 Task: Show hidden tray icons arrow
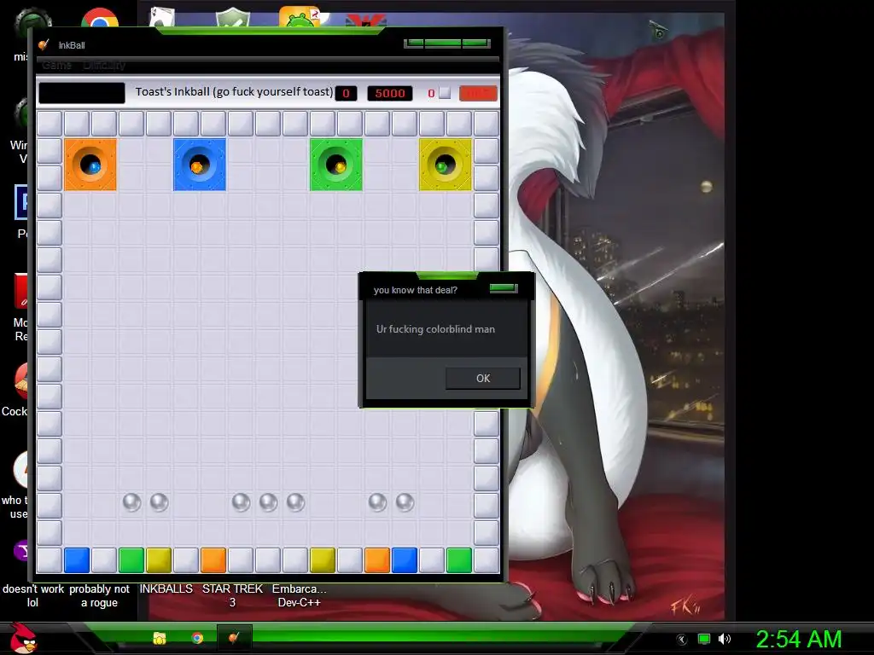pos(681,640)
